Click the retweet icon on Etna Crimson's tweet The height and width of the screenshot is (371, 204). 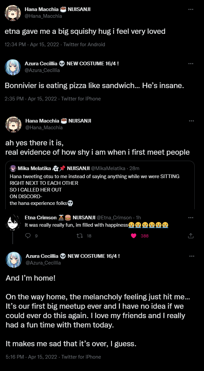click(x=80, y=236)
